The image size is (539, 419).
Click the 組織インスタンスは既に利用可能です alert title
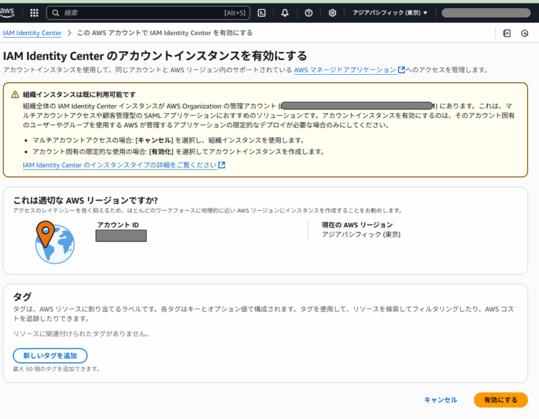[79, 94]
